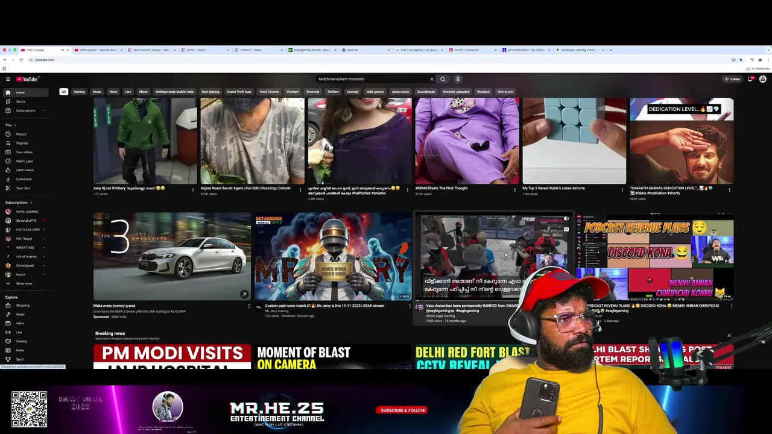Select the Battlegrounds Mobile India chip
The height and width of the screenshot is (434, 772).
tap(174, 92)
